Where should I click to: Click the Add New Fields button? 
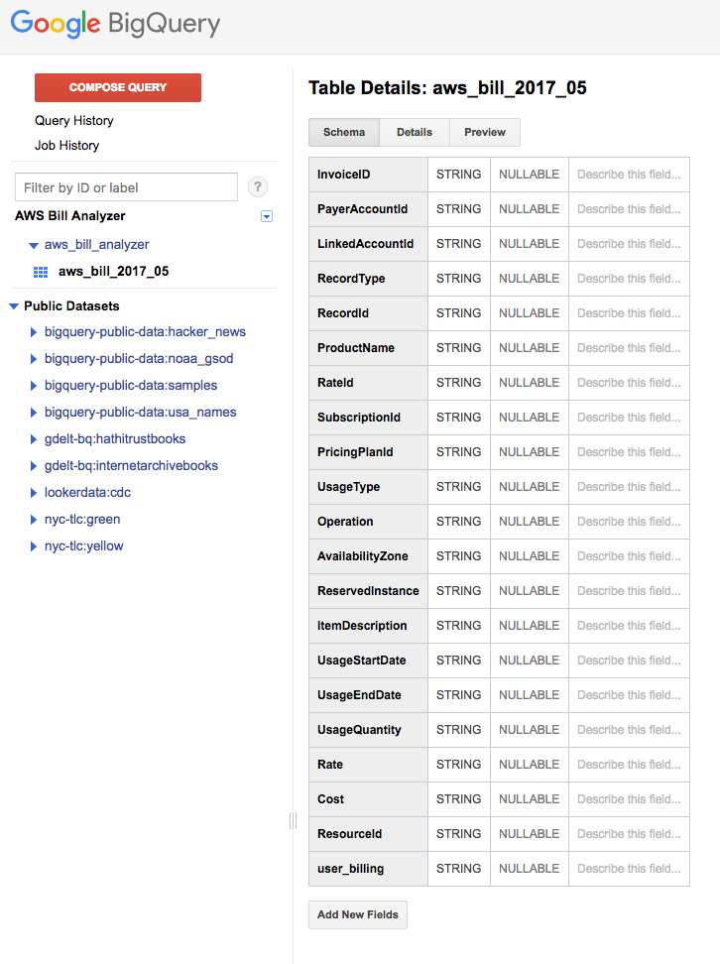(x=358, y=914)
